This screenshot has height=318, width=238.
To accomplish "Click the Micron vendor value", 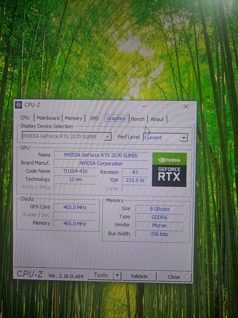I will [x=160, y=225].
